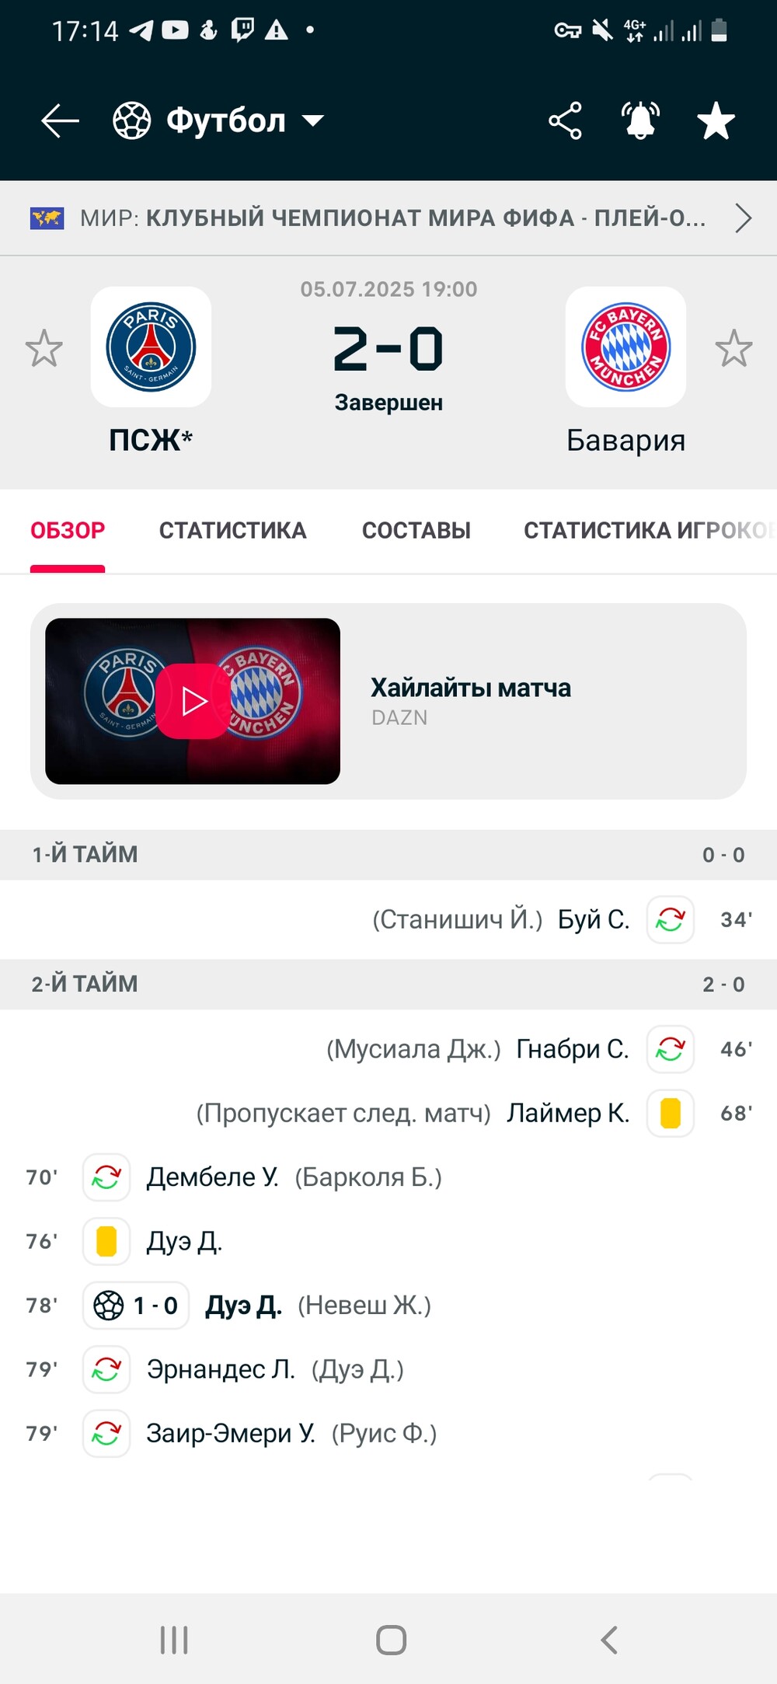Image resolution: width=777 pixels, height=1684 pixels.
Task: Add Бавария to favorites with star
Action: [x=733, y=348]
